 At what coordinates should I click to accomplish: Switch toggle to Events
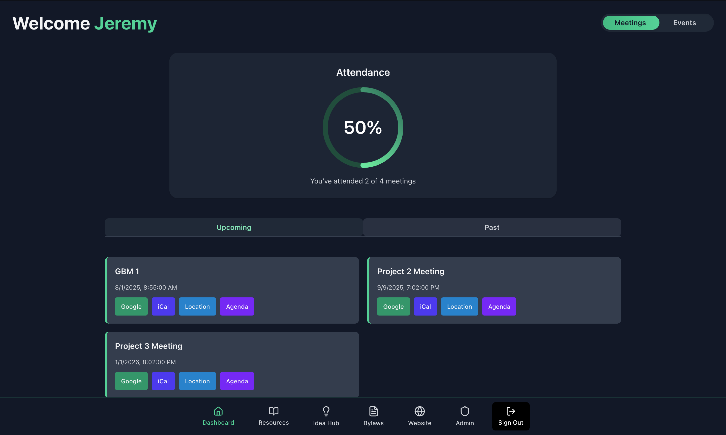tap(684, 23)
